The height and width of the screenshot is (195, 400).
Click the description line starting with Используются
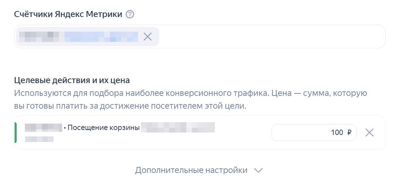[x=190, y=93]
